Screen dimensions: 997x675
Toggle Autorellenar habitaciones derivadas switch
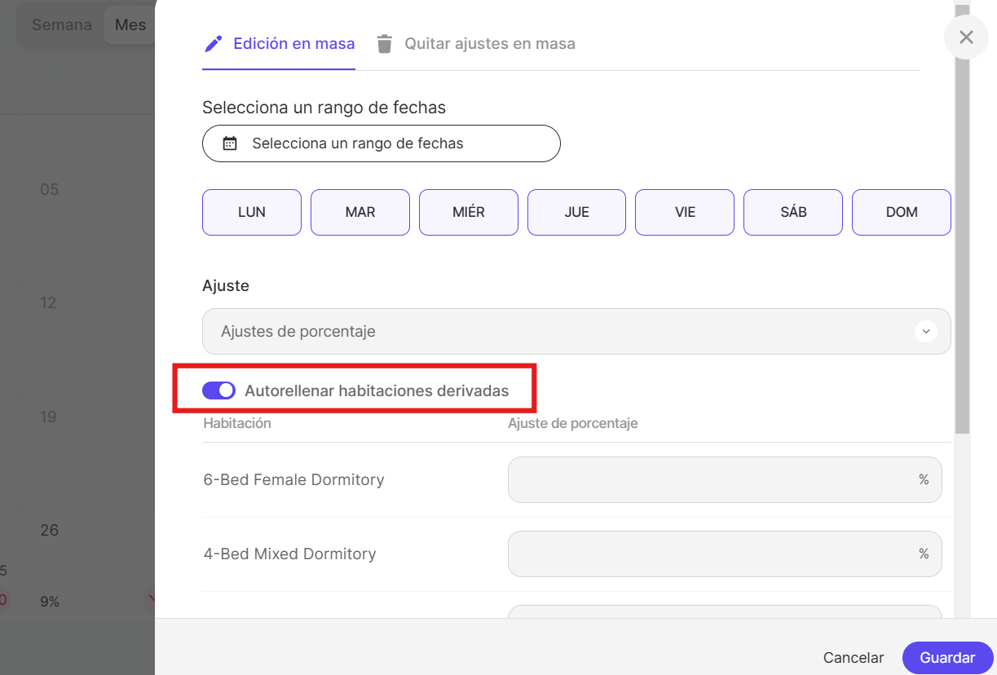pos(218,390)
